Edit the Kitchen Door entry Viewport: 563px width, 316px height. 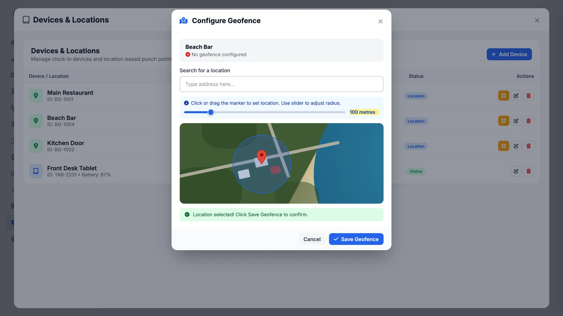click(x=516, y=146)
